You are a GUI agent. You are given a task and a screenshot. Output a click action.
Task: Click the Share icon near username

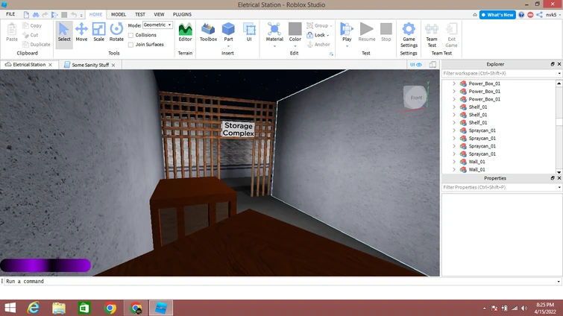tap(540, 15)
